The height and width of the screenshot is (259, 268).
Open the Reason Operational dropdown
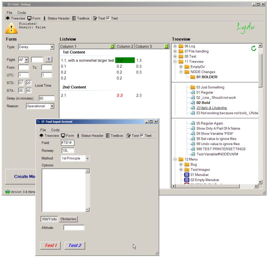[x=52, y=106]
